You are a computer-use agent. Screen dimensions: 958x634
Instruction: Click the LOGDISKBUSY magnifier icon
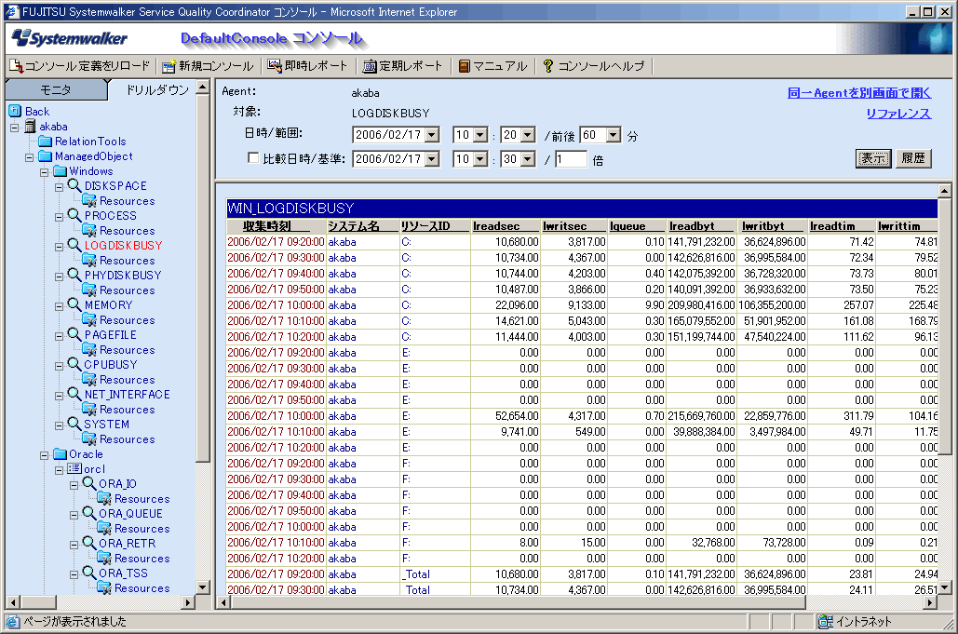click(x=74, y=245)
